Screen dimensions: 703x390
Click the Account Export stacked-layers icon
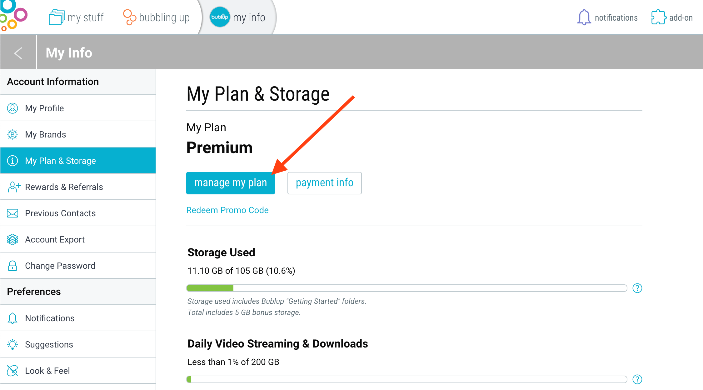coord(12,239)
